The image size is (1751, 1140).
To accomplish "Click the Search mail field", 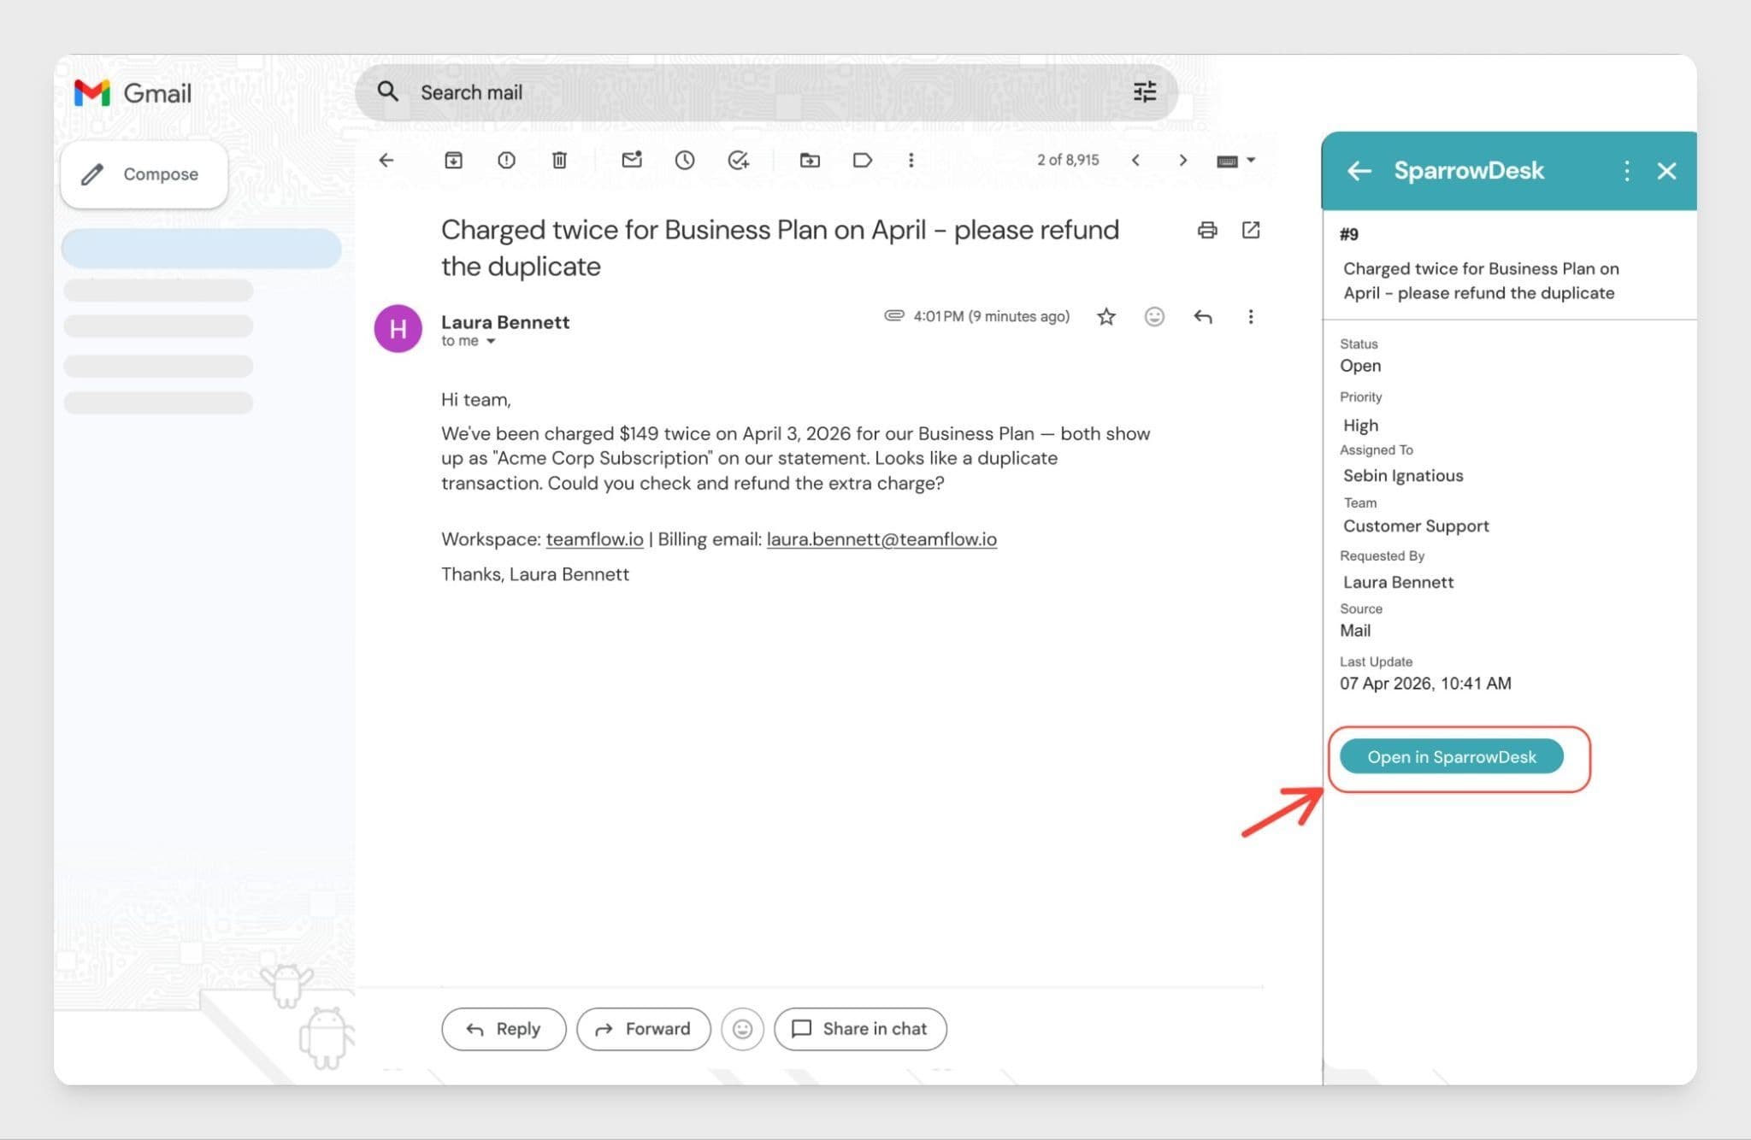I will pyautogui.click(x=752, y=92).
